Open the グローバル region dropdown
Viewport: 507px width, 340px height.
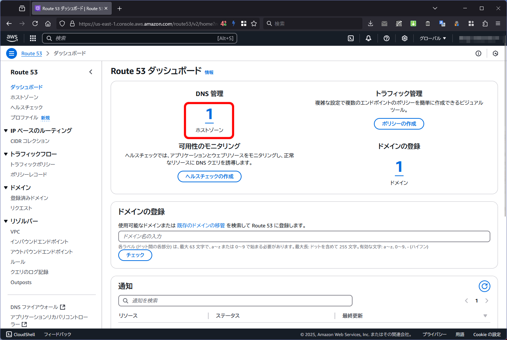(x=433, y=38)
